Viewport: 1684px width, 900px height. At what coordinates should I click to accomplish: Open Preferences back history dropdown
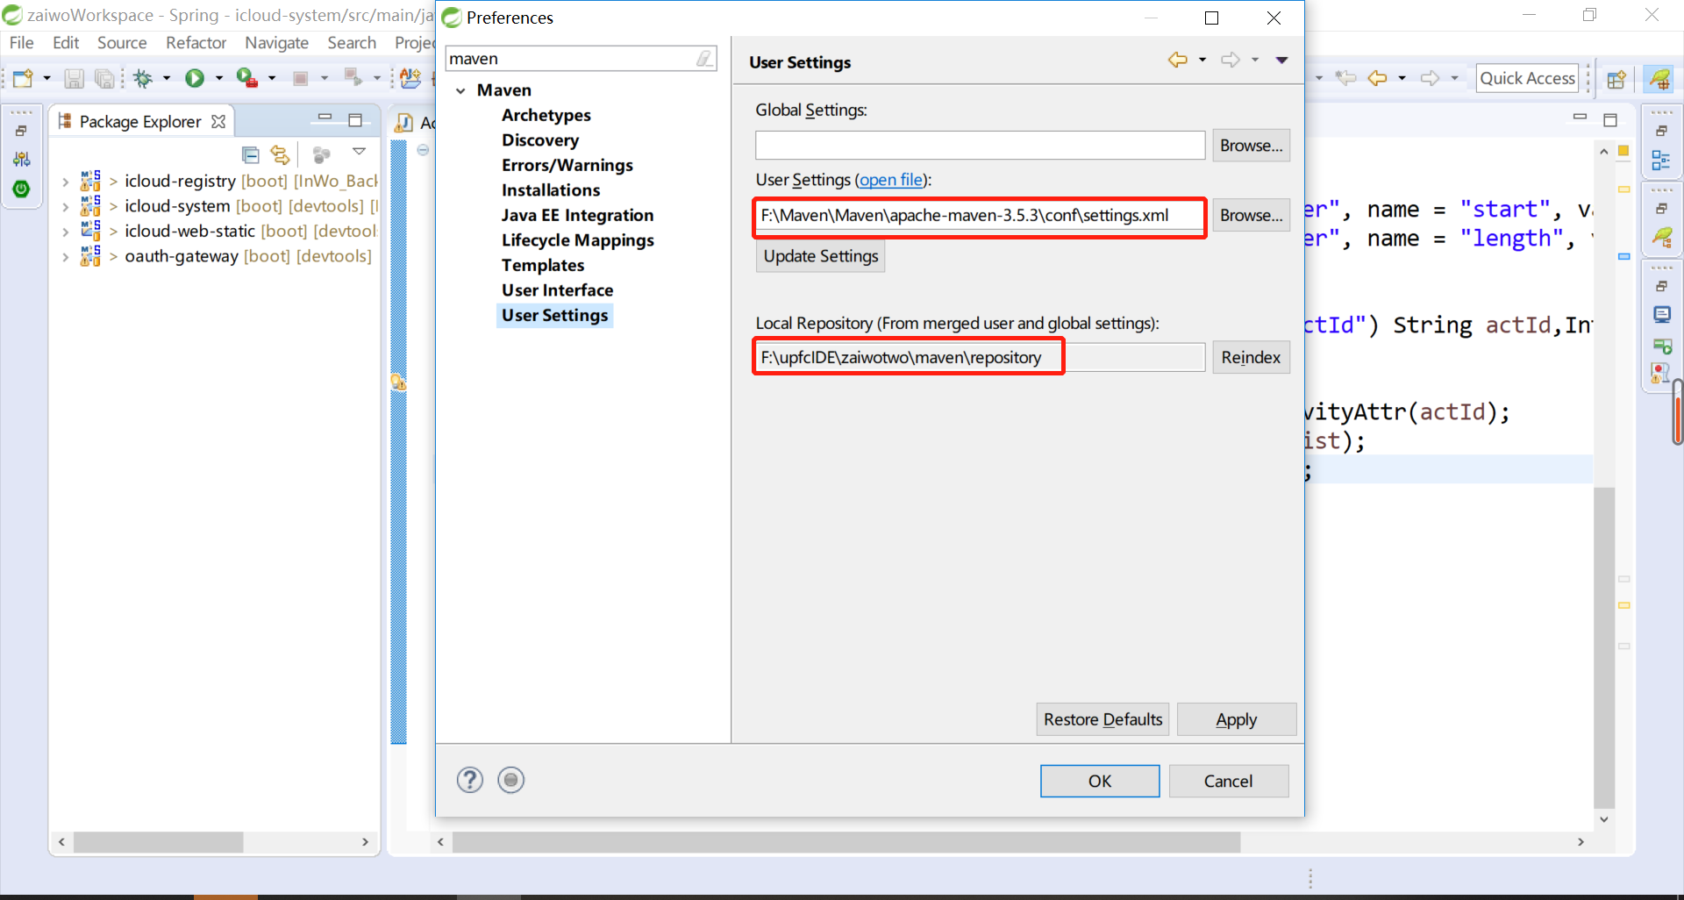pyautogui.click(x=1202, y=60)
